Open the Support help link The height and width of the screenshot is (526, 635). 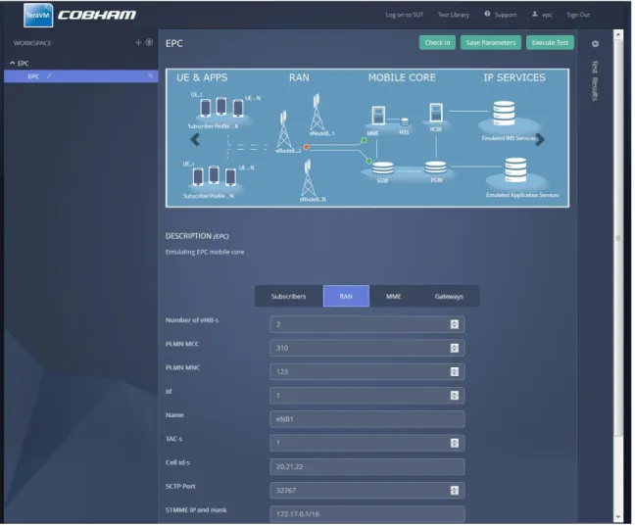tap(501, 15)
